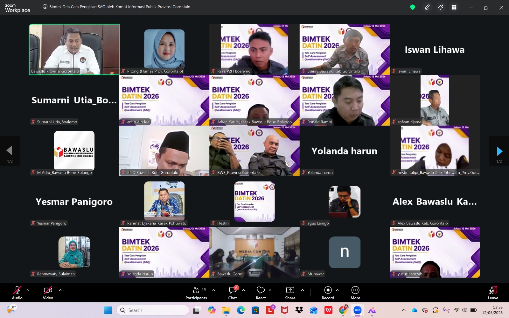509x318 pixels.
Task: Start recording with Record button
Action: pyautogui.click(x=328, y=293)
